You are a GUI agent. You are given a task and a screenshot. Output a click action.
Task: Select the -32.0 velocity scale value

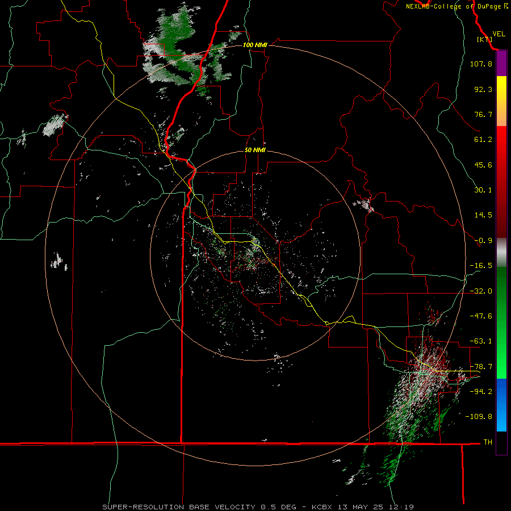481,291
